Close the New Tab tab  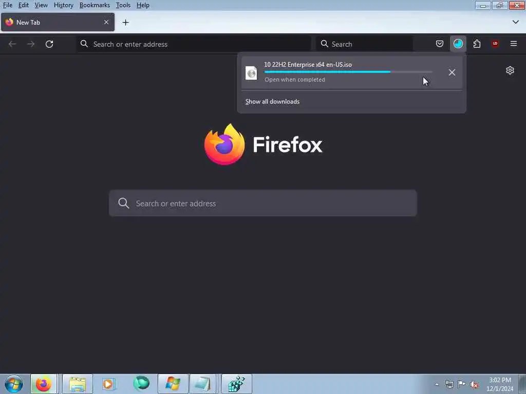click(x=106, y=22)
